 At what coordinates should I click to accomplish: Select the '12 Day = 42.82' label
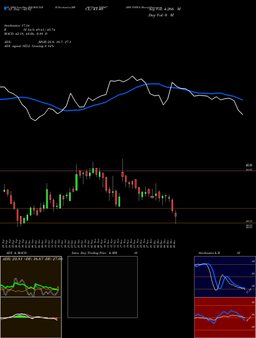click(x=19, y=10)
